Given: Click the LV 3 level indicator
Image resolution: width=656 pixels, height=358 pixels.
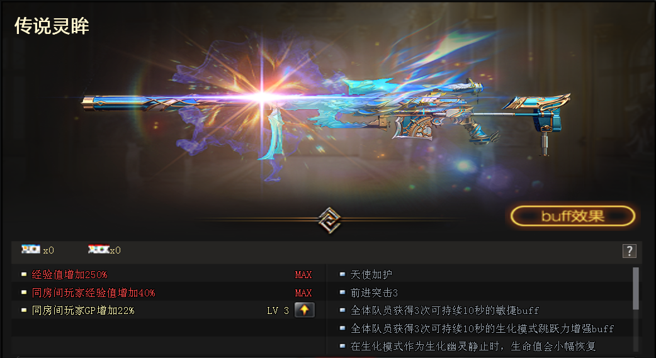Looking at the screenshot, I should [278, 311].
